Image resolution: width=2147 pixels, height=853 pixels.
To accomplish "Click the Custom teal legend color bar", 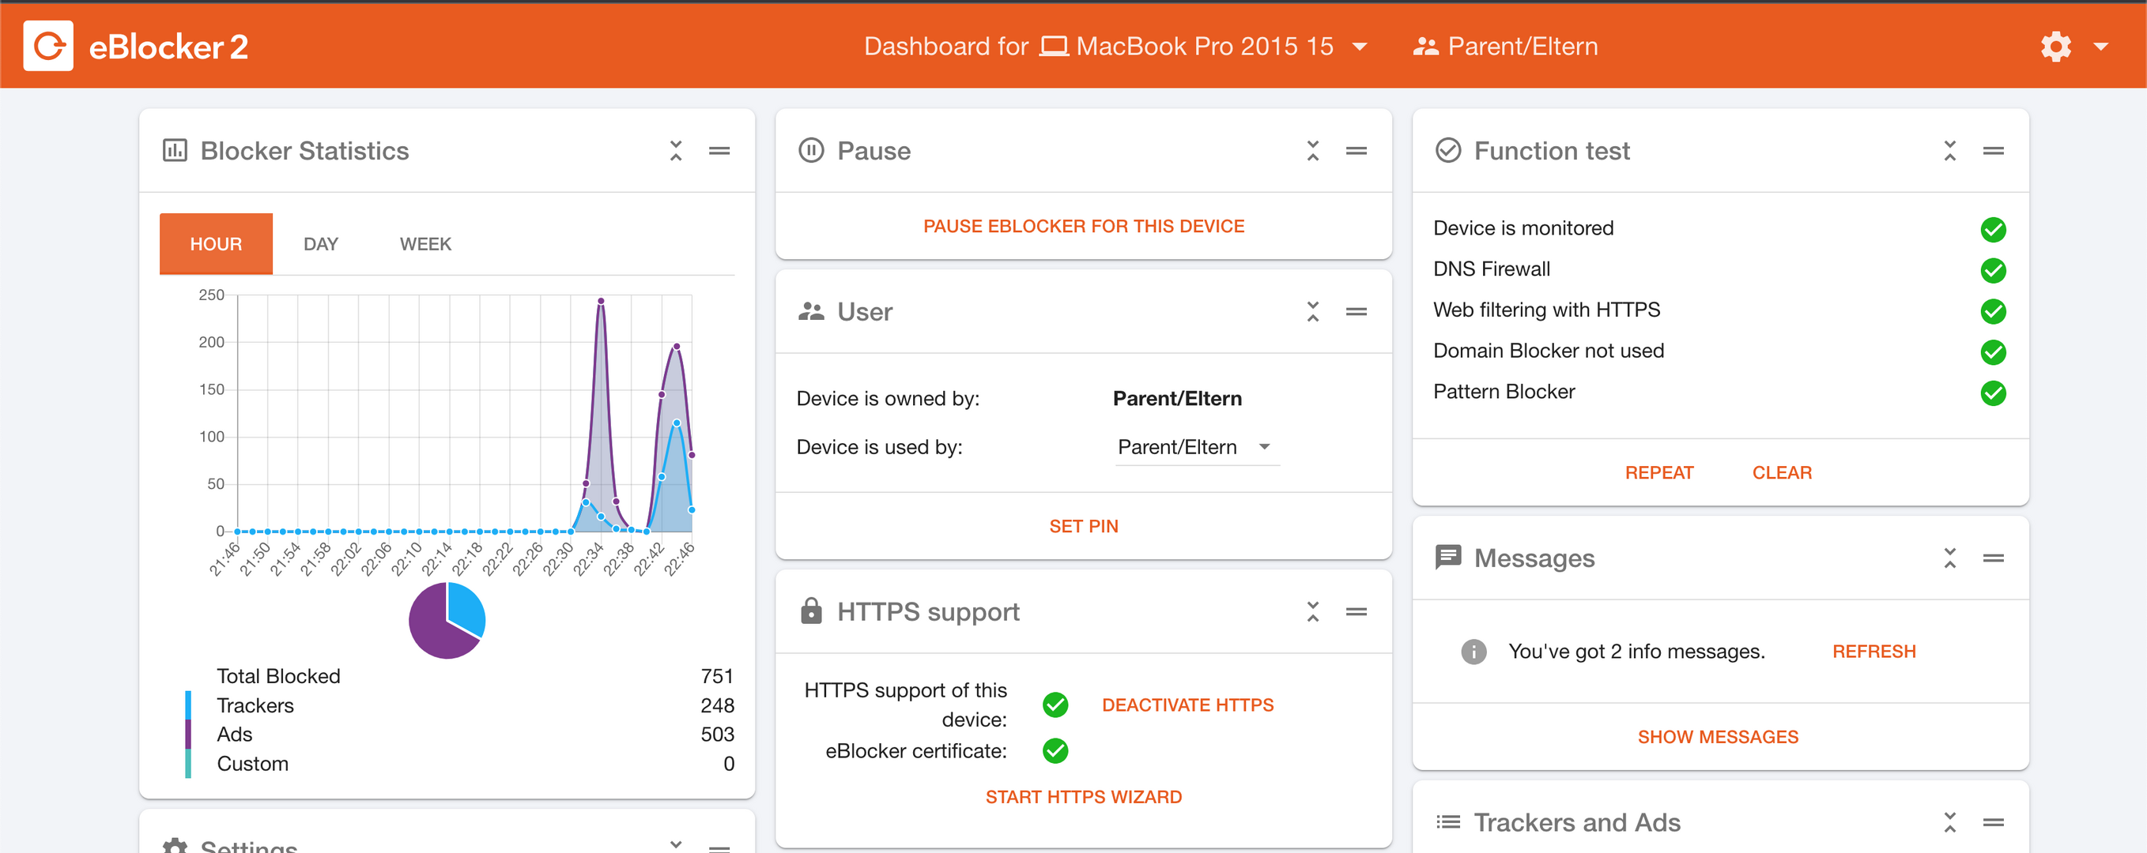I will point(188,763).
